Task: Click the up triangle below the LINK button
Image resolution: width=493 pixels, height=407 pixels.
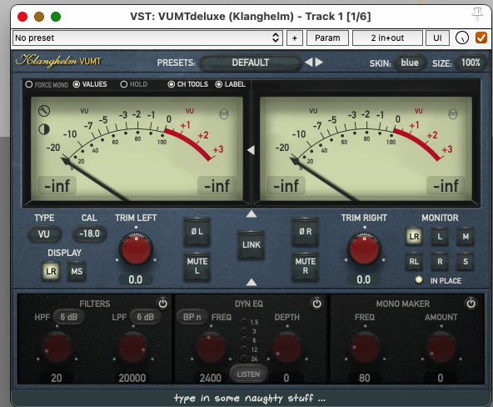Action: (x=251, y=282)
